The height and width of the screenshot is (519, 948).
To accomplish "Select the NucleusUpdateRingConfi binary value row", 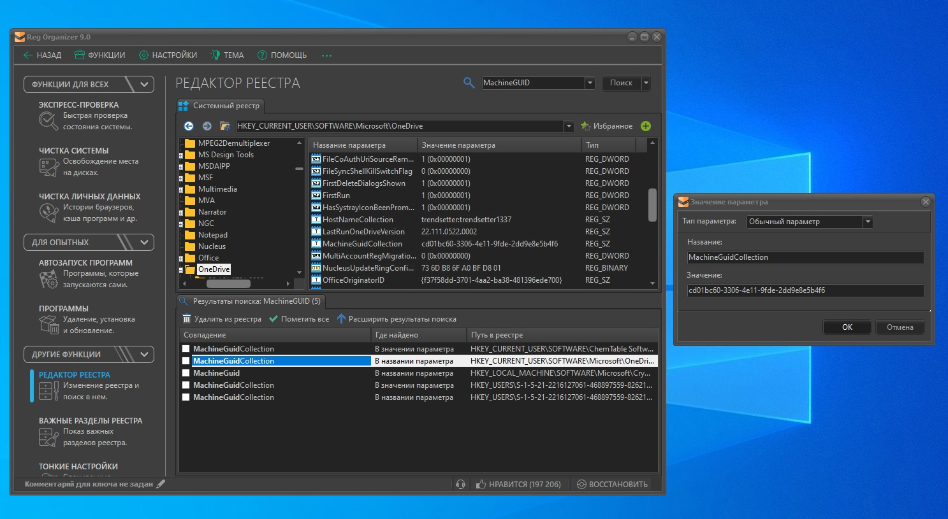I will point(478,268).
